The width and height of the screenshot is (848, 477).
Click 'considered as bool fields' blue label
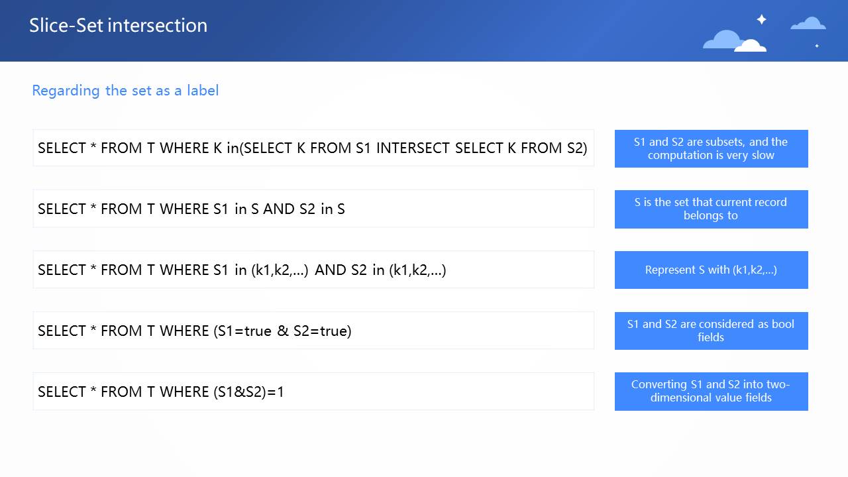click(x=711, y=331)
